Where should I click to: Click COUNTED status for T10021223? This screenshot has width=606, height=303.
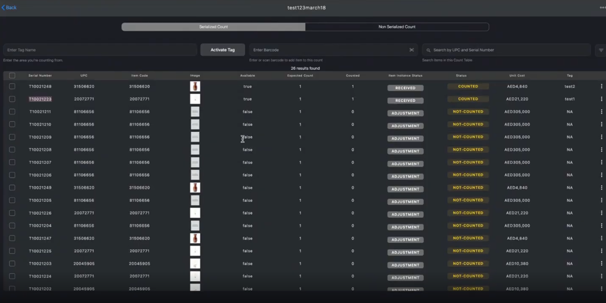click(468, 99)
